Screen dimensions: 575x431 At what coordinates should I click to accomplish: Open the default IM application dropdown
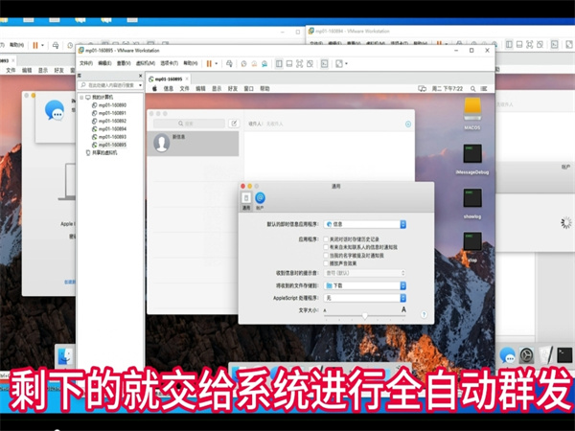364,223
